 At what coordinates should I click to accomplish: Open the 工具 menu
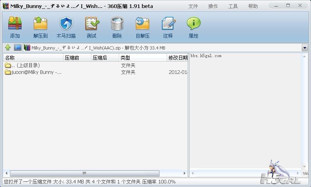pyautogui.click(x=233, y=6)
